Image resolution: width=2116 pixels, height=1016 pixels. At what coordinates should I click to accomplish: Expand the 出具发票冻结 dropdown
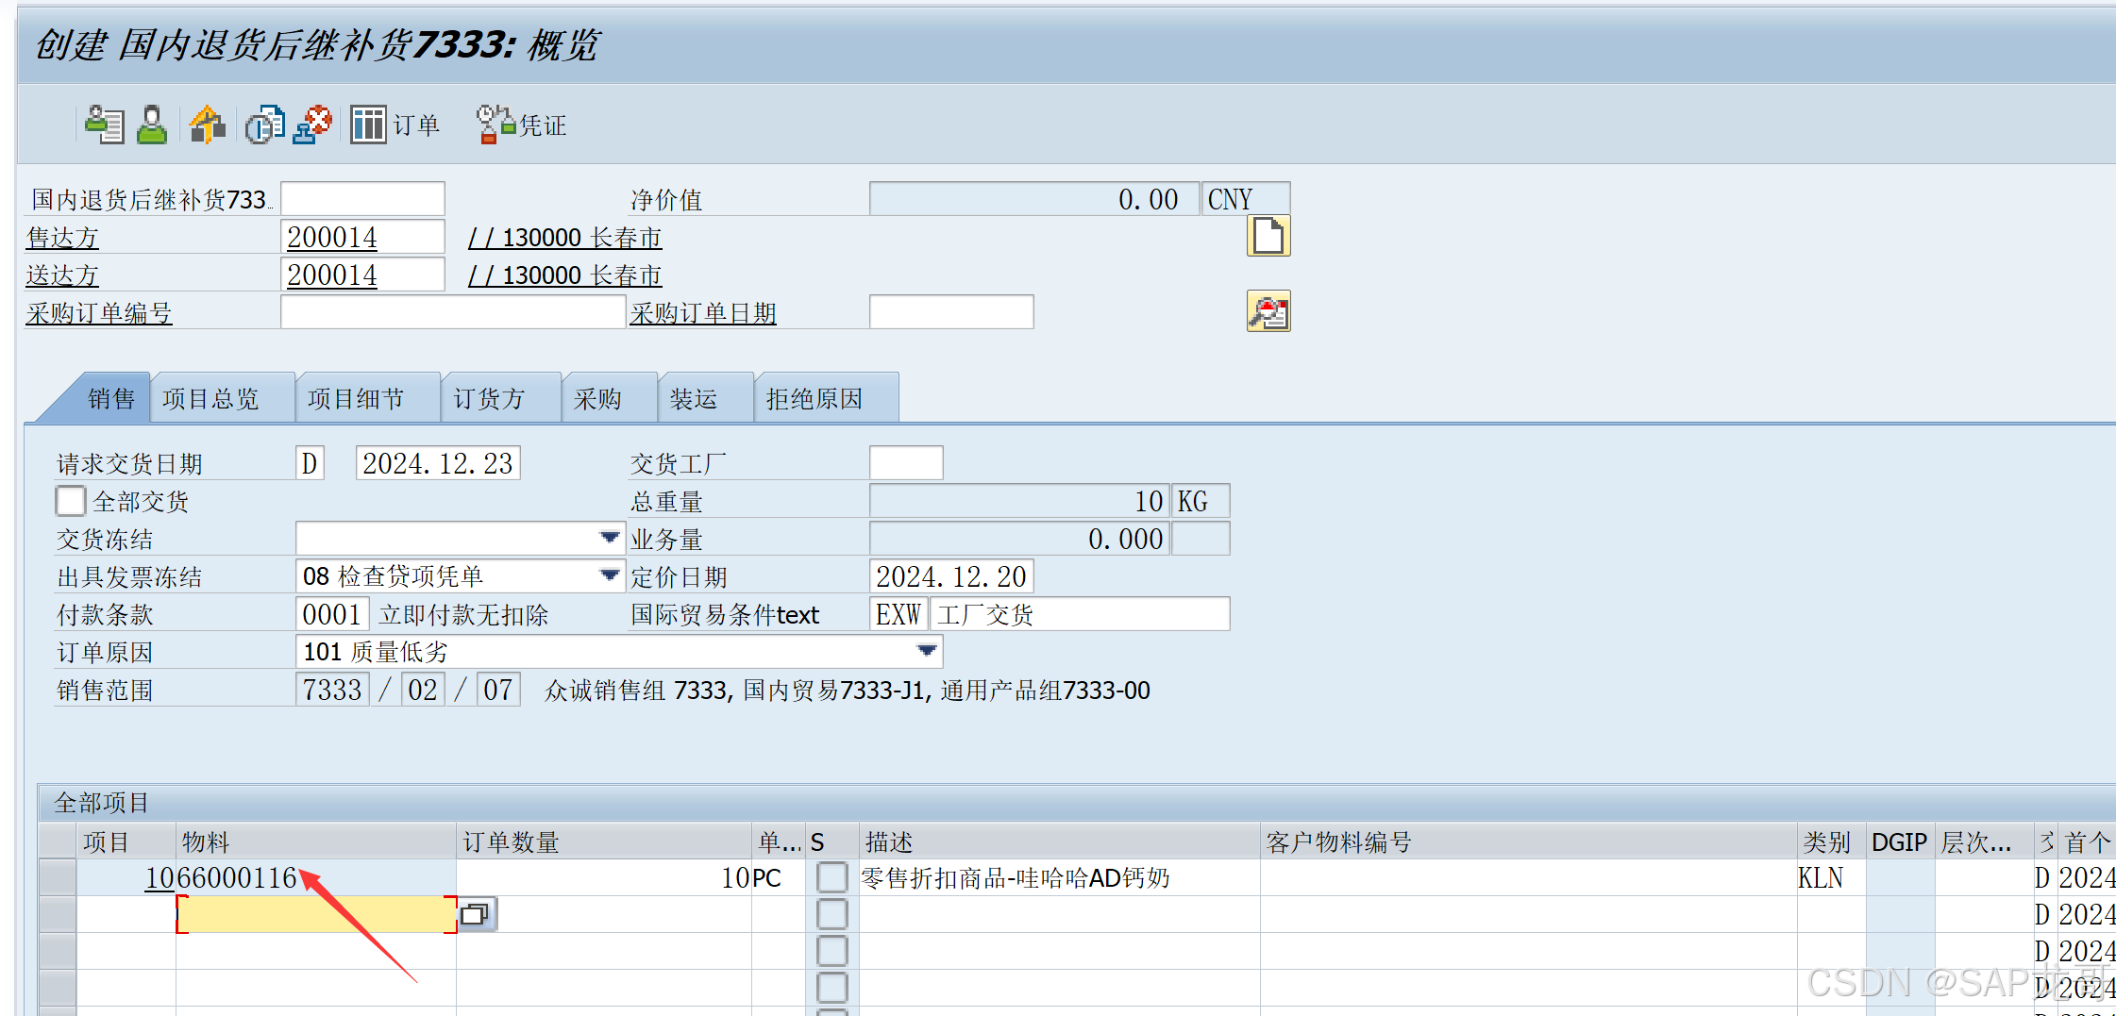[610, 575]
